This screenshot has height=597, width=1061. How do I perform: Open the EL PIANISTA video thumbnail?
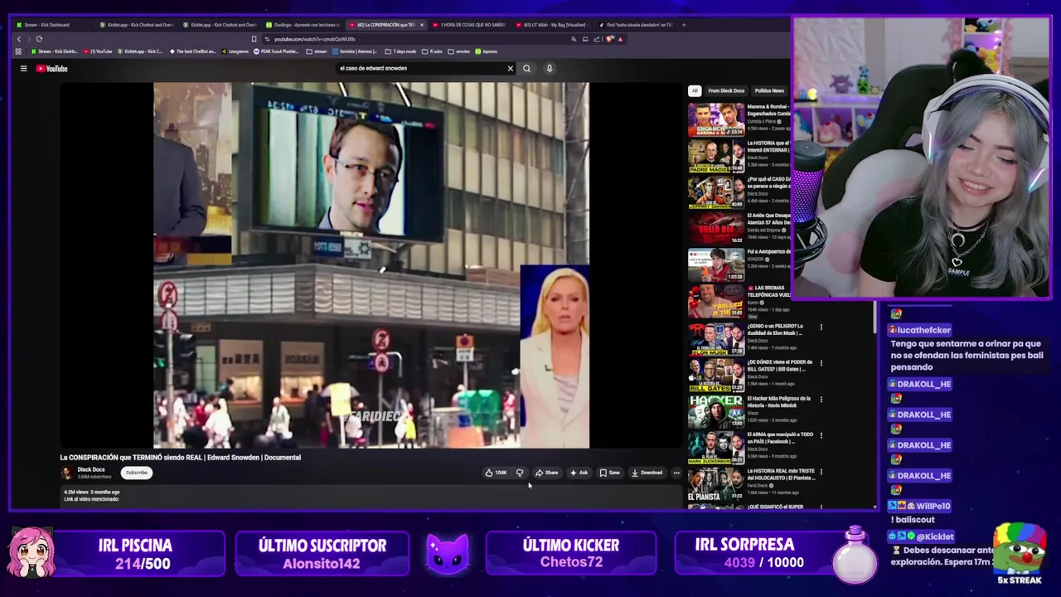[x=716, y=484]
